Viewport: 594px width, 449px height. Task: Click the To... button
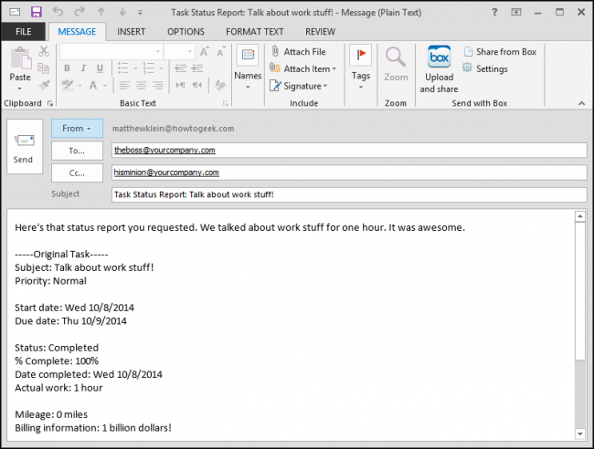point(77,151)
